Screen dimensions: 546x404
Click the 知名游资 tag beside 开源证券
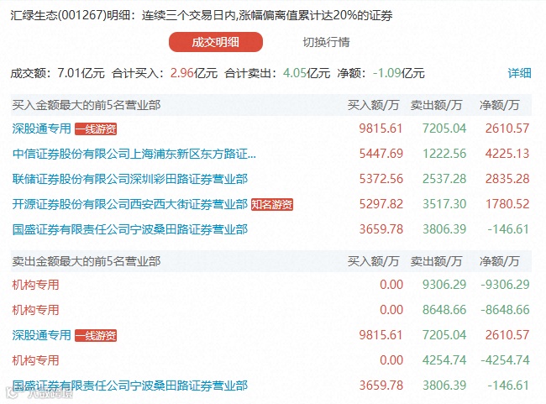272,205
